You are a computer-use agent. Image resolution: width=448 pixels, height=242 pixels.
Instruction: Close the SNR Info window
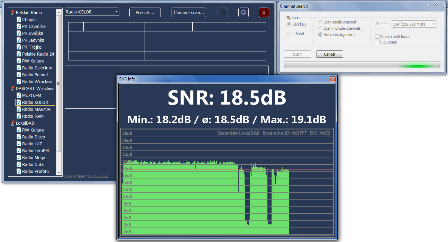point(332,79)
